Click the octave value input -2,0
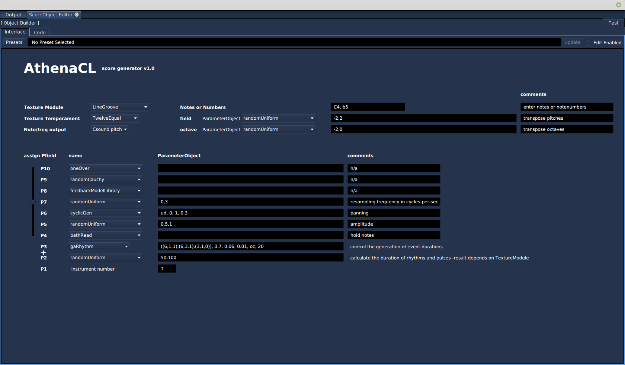Viewport: 625px width, 365px height. [x=423, y=129]
